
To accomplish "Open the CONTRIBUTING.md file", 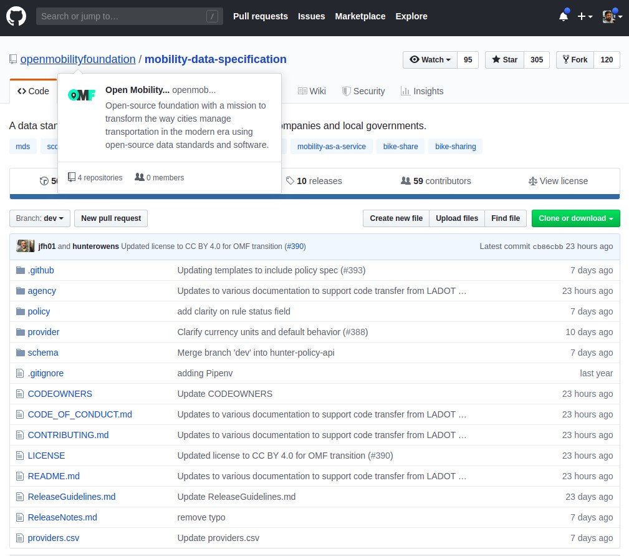I will tap(68, 435).
